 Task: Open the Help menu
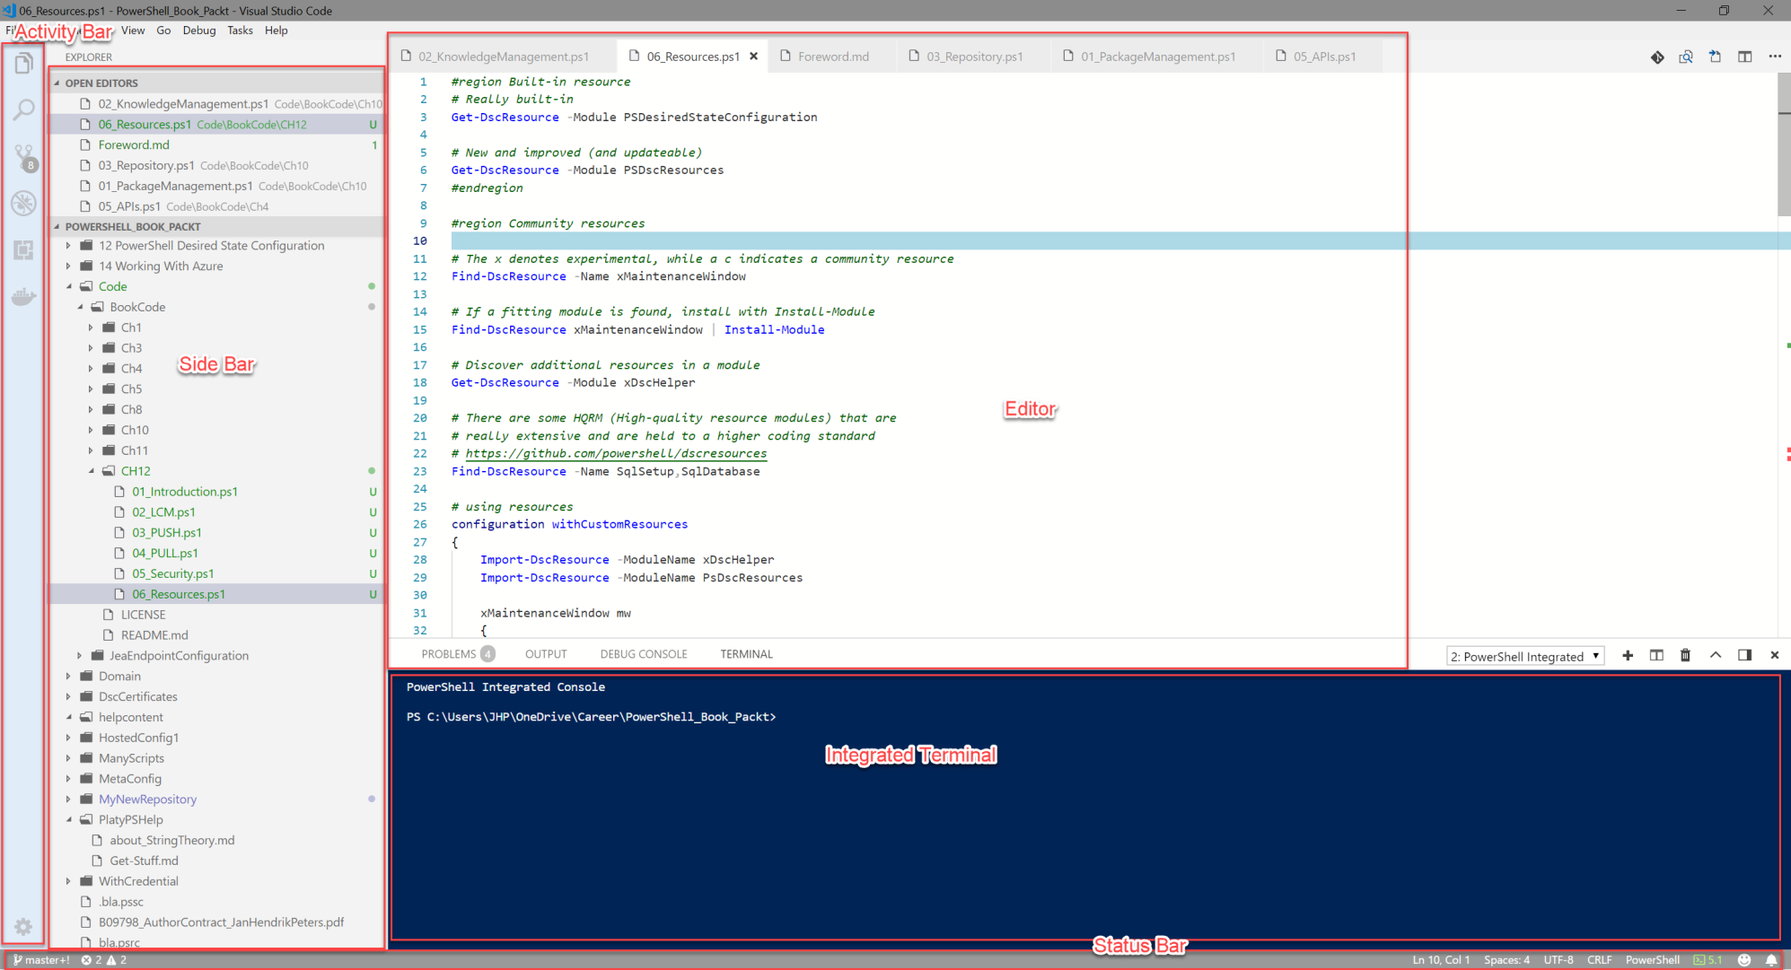click(x=277, y=31)
